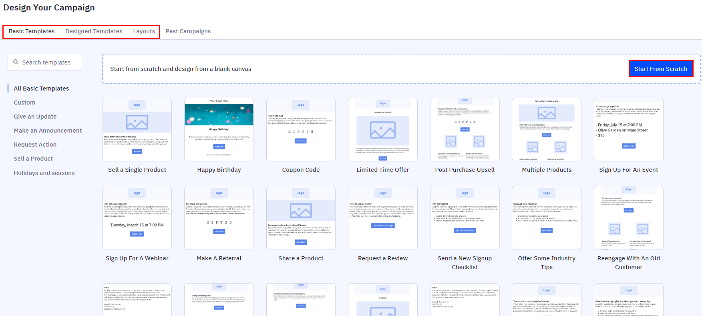This screenshot has width=702, height=316.
Task: Filter by Give an Update category
Action: pyautogui.click(x=35, y=117)
